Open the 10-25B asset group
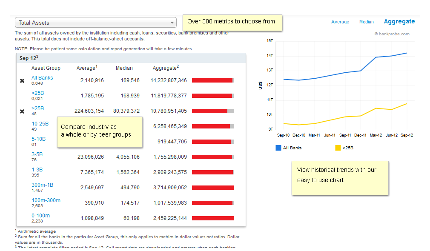430x251 pixels. (x=40, y=124)
